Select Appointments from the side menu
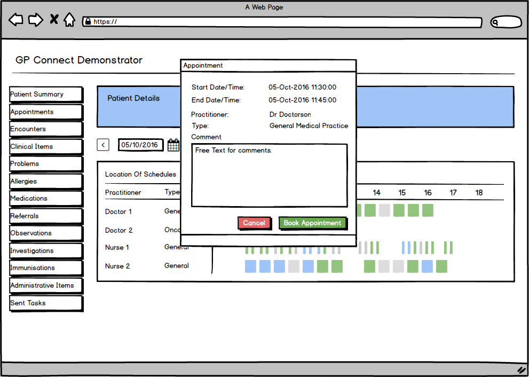The image size is (529, 377). (x=46, y=112)
